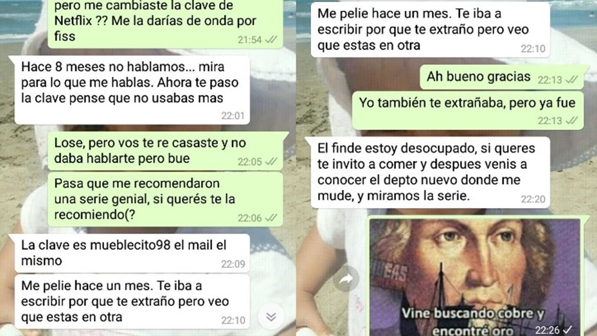This screenshot has width=597, height=336.
Task: Select the 'Lose, pero vos te re casaste' bubble
Action: tap(168, 151)
